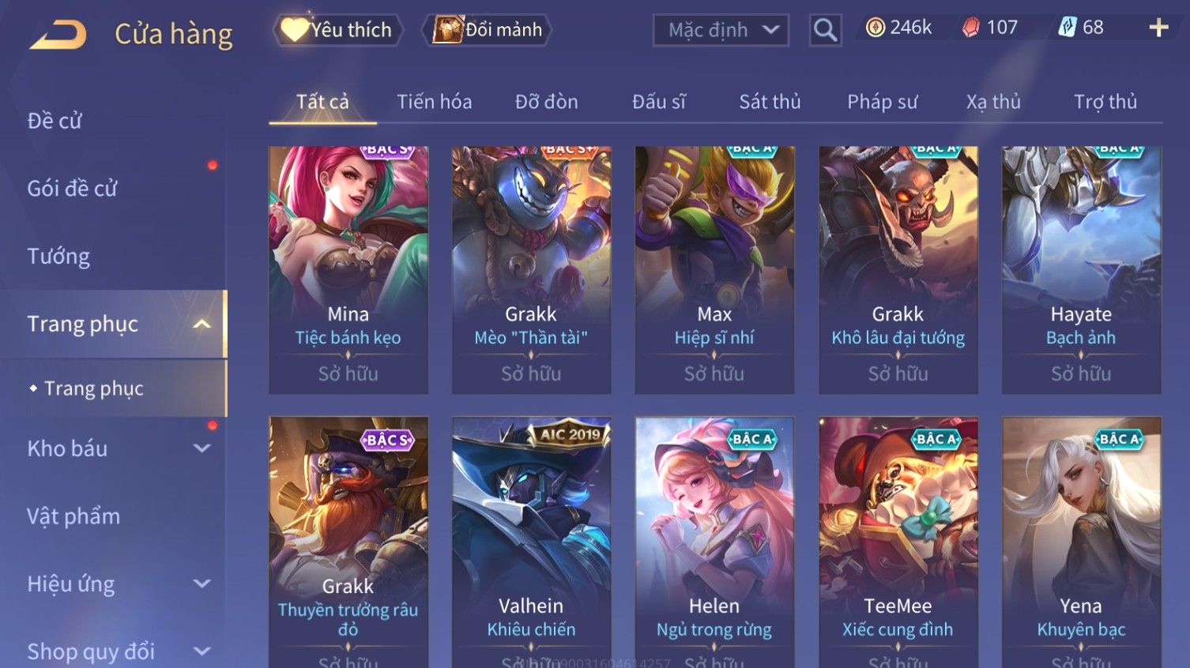Expand the Shop quy đổi section
Screen dimensions: 1190x668
[202, 651]
